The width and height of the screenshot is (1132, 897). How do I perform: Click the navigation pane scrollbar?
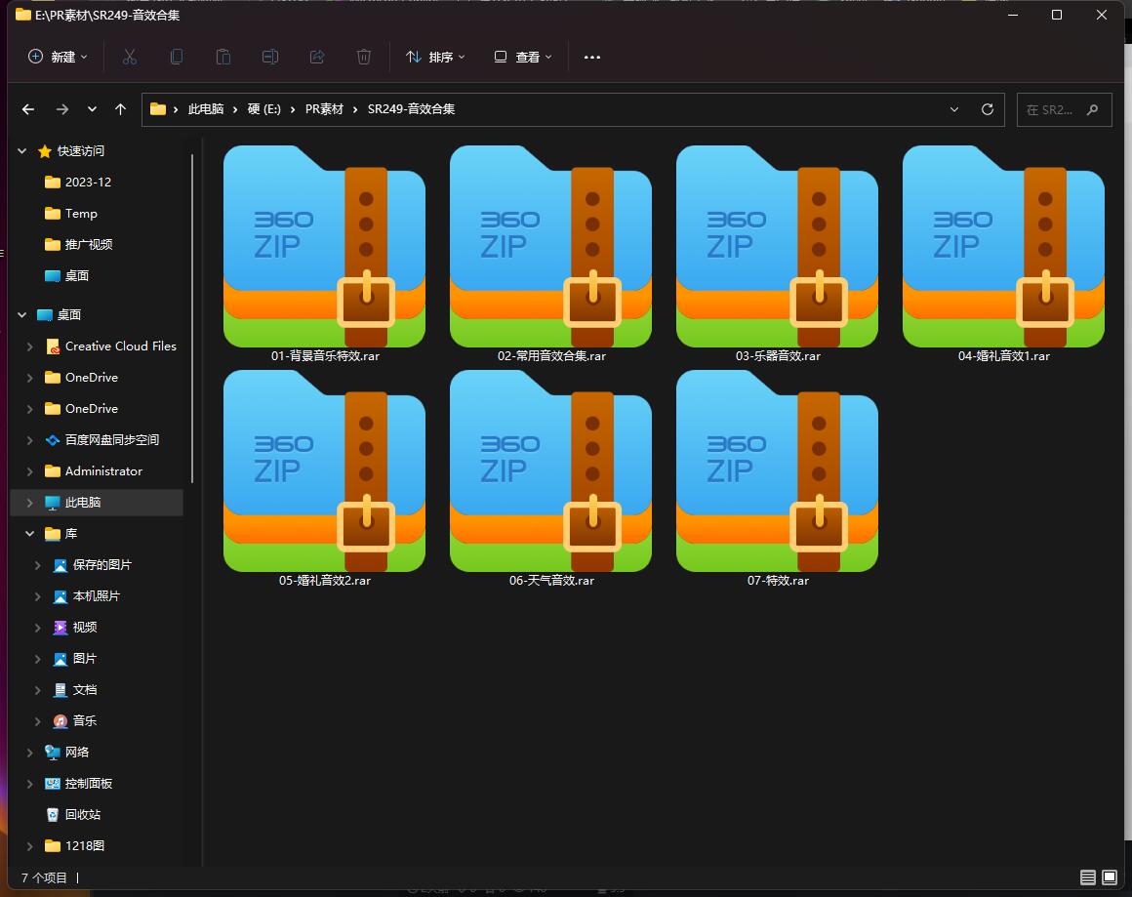192,318
